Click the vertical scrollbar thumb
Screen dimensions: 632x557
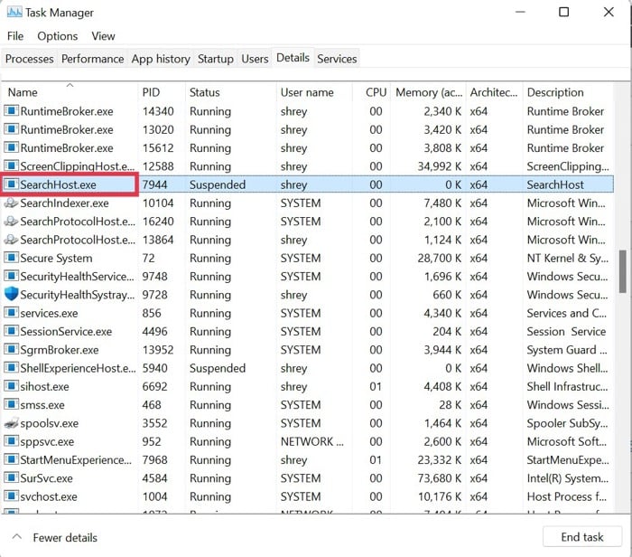point(623,271)
